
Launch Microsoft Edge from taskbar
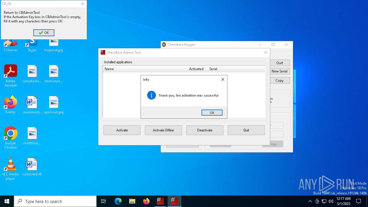[118, 201]
